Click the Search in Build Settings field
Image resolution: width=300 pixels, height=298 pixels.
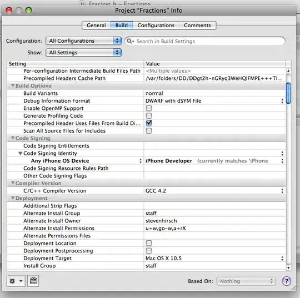point(204,41)
